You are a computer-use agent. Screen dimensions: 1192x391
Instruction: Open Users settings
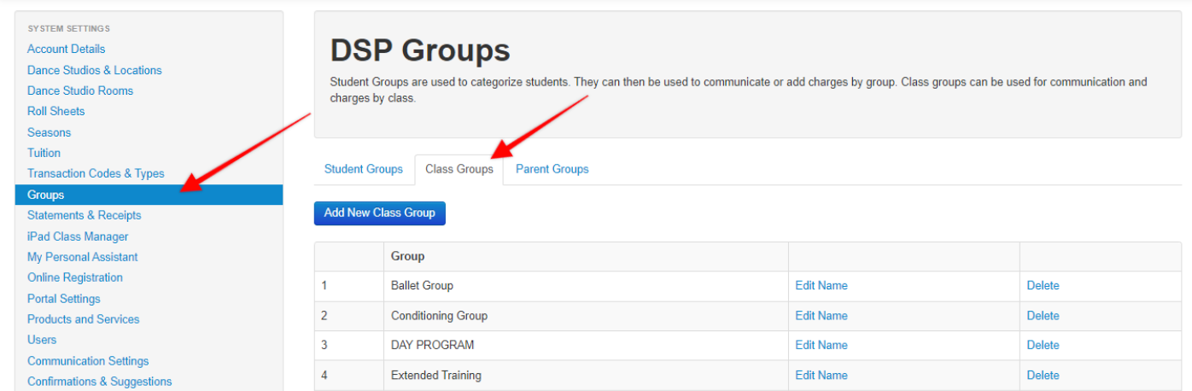42,340
